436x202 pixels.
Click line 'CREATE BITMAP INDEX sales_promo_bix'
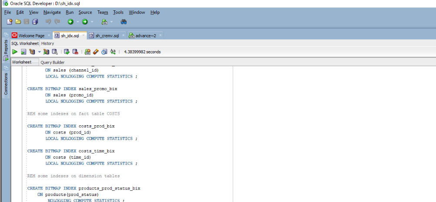(x=72, y=89)
